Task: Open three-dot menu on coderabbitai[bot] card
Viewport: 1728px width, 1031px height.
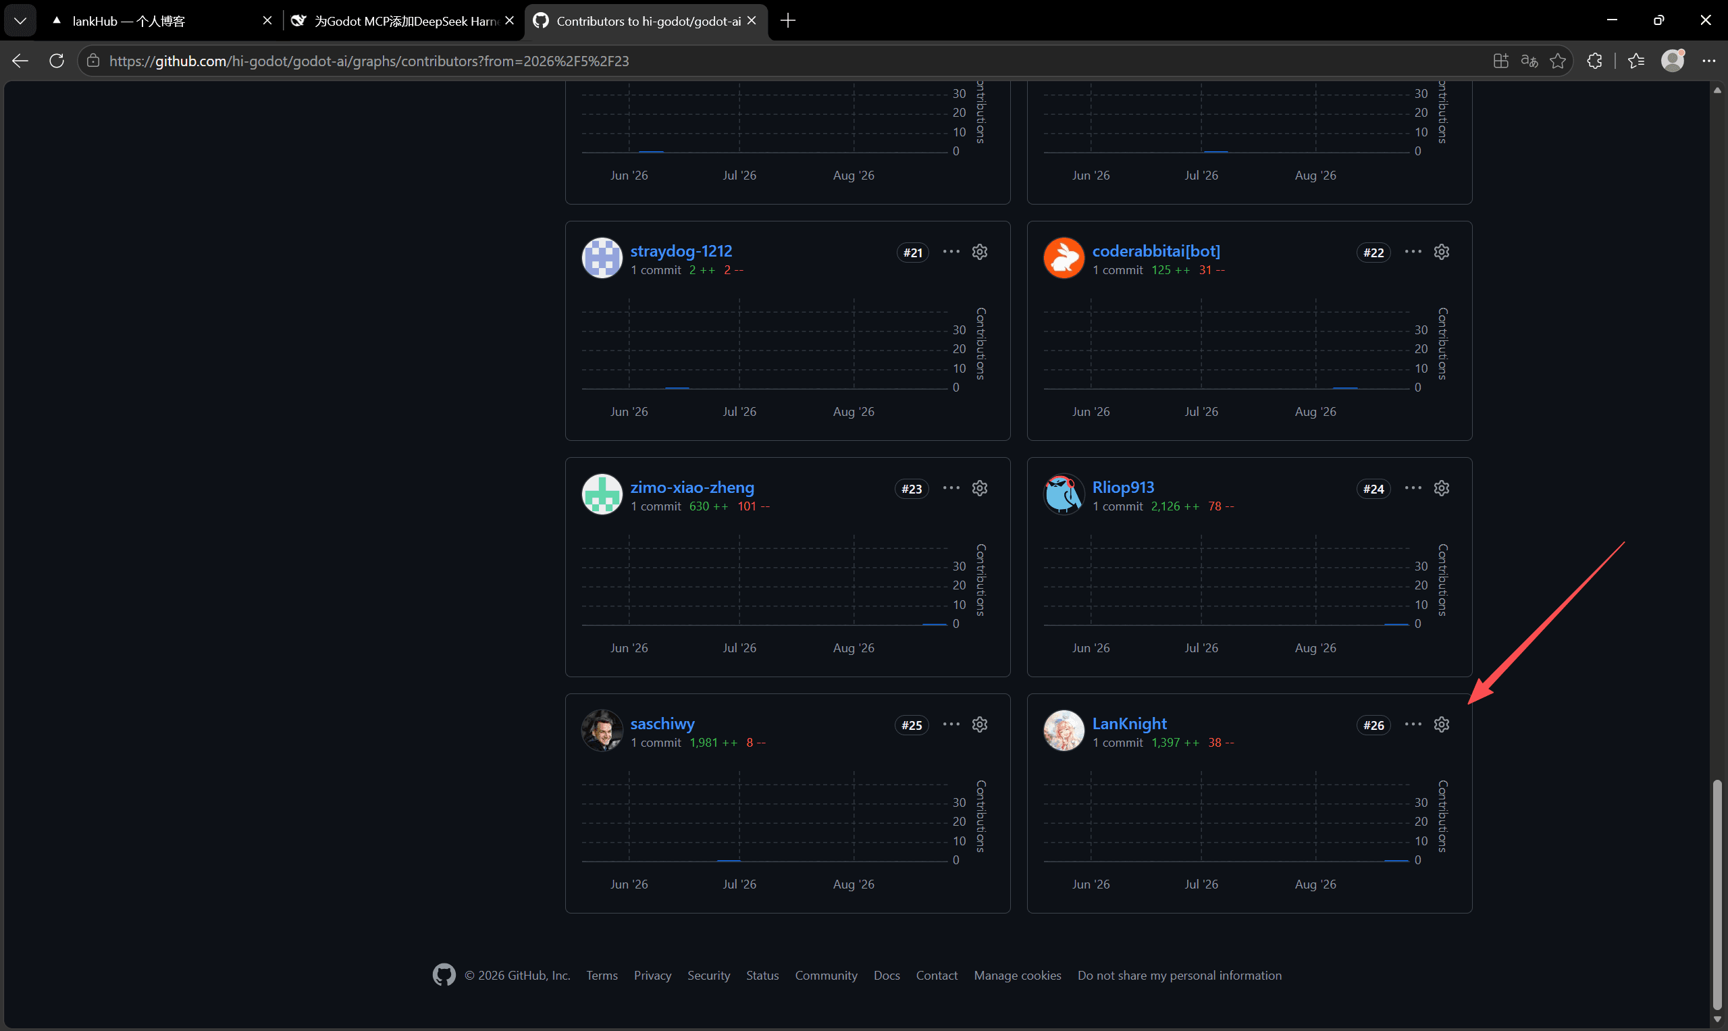Action: (x=1413, y=251)
